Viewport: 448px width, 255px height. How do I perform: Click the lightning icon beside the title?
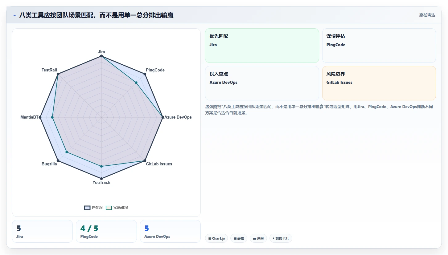[x=14, y=15]
